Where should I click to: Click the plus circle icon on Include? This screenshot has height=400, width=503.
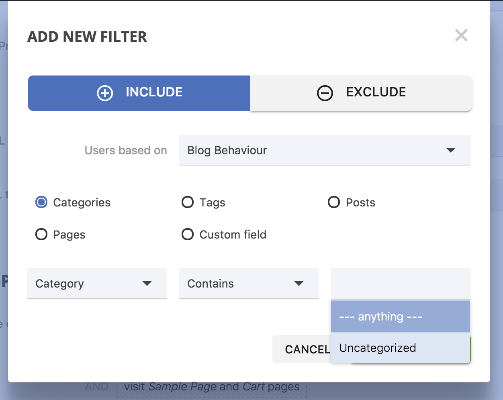click(105, 93)
